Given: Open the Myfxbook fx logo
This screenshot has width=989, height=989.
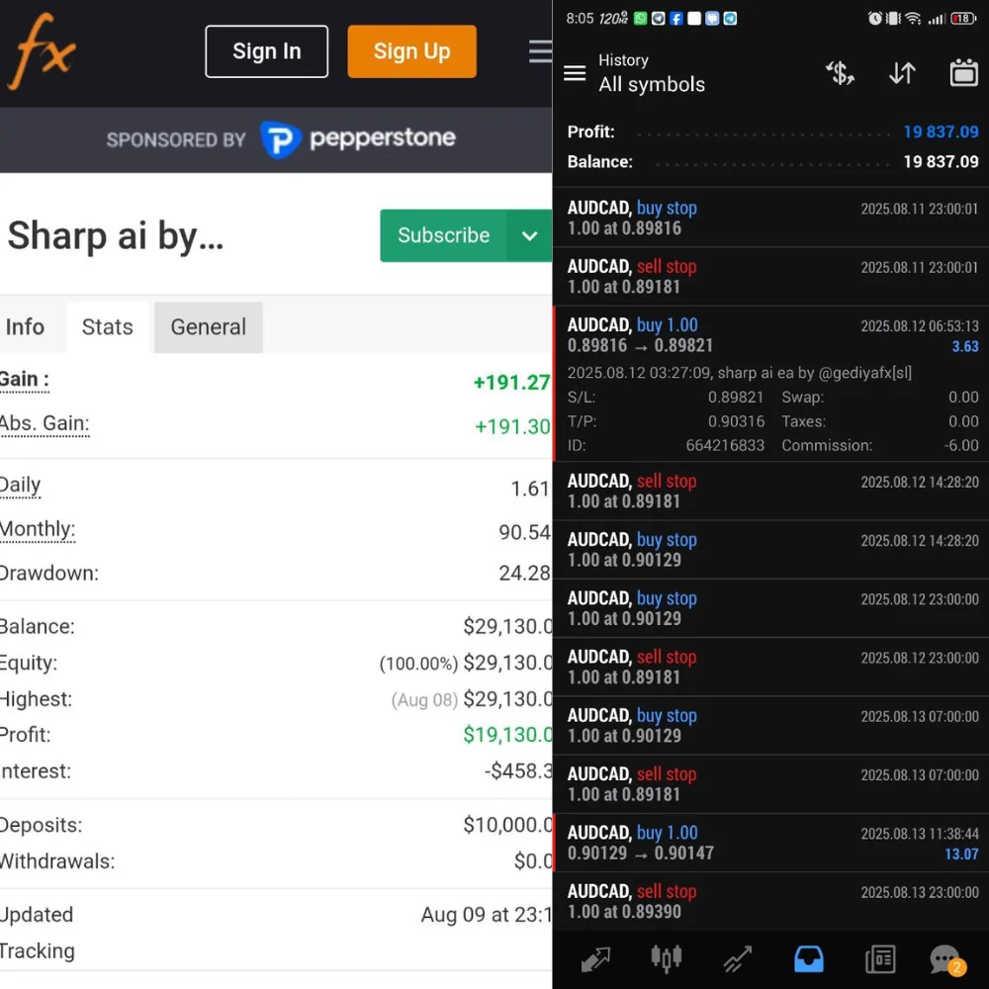Looking at the screenshot, I should [x=41, y=51].
